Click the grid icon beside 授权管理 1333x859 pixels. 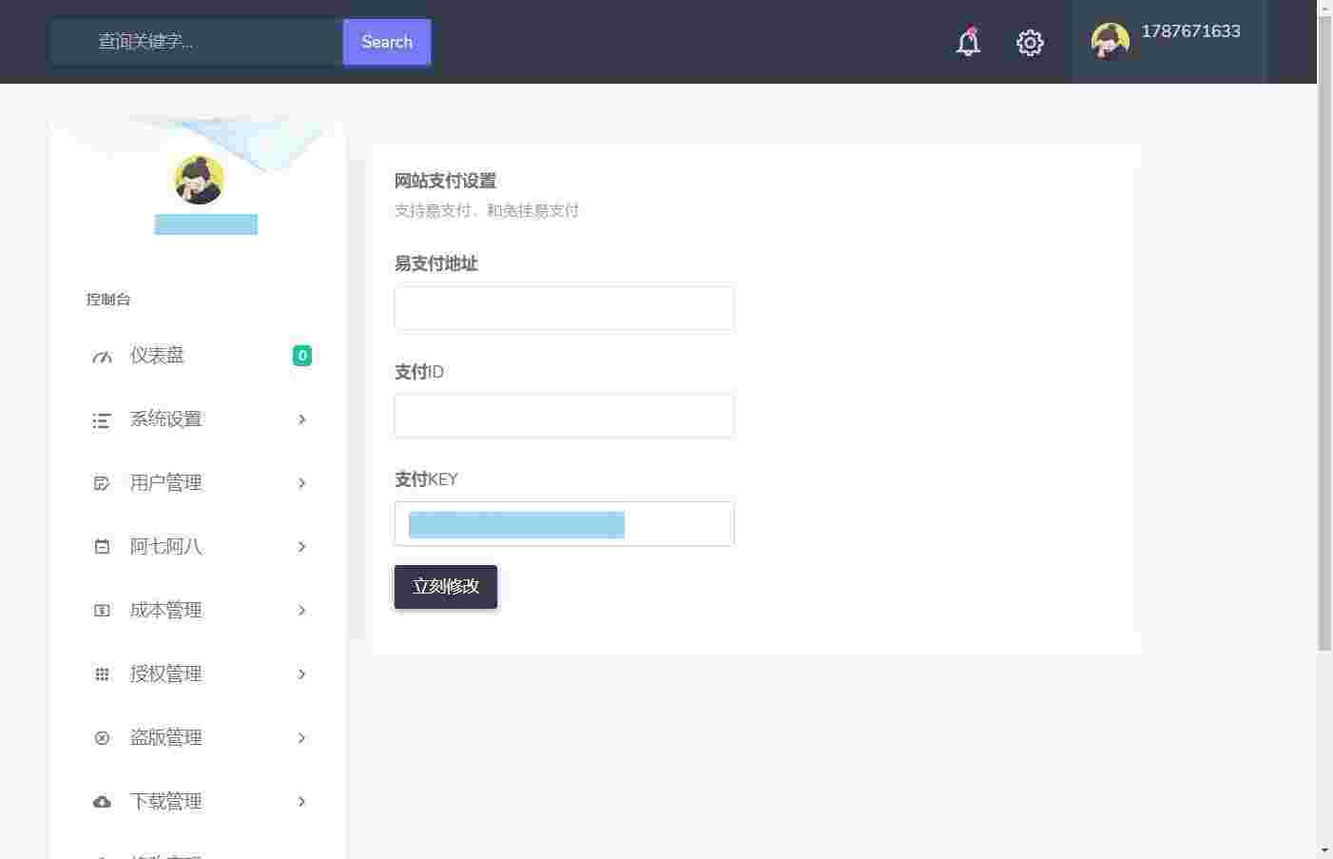click(102, 674)
